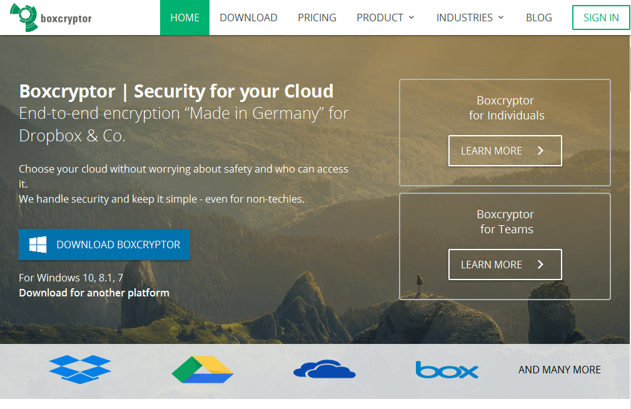The image size is (631, 409).
Task: Click the Boxcryptor logo
Action: point(51,18)
